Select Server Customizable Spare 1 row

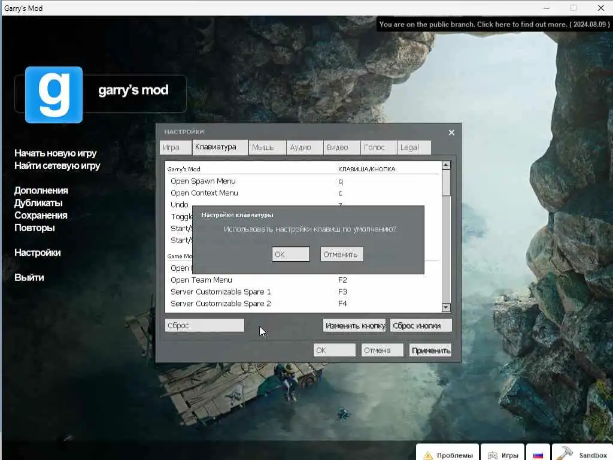click(303, 292)
